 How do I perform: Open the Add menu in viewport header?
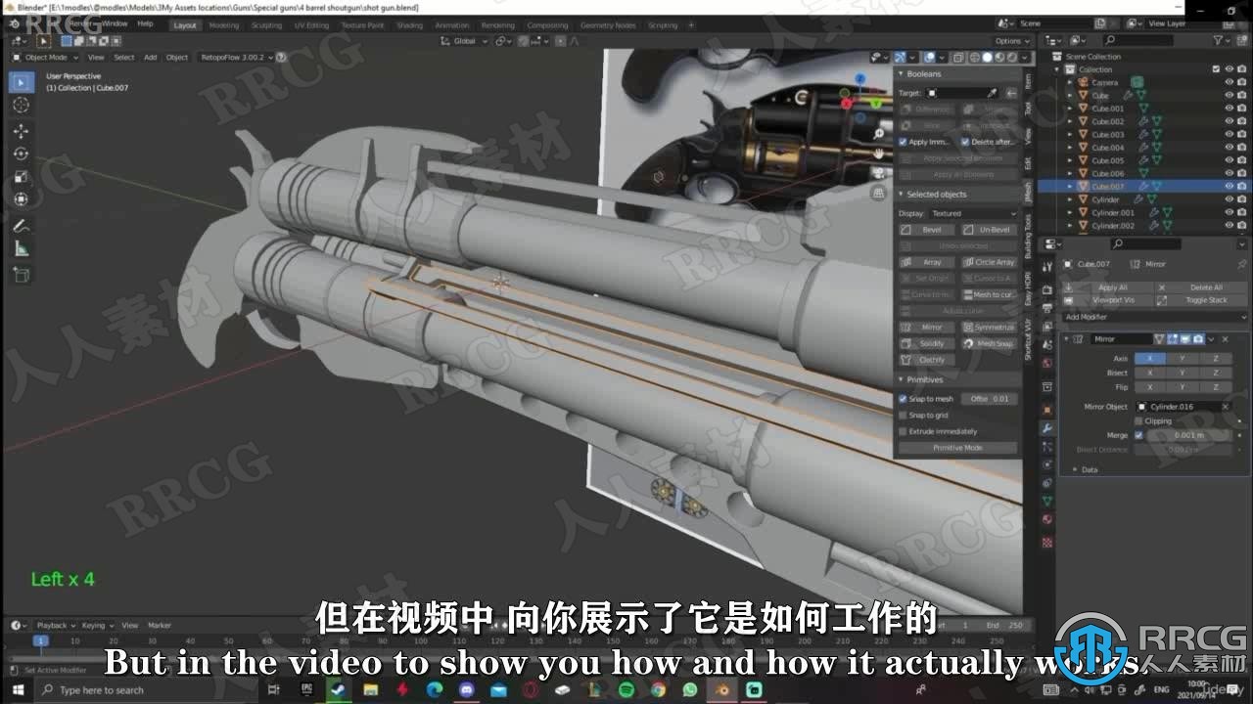[150, 57]
